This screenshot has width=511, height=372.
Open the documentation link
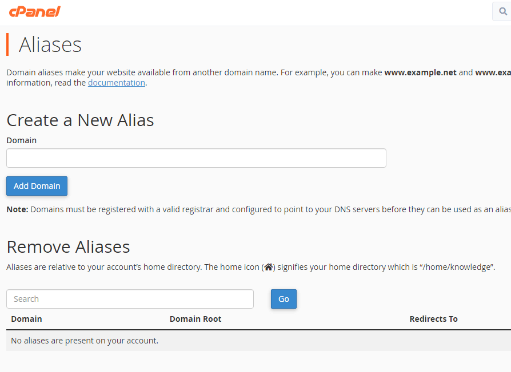116,82
